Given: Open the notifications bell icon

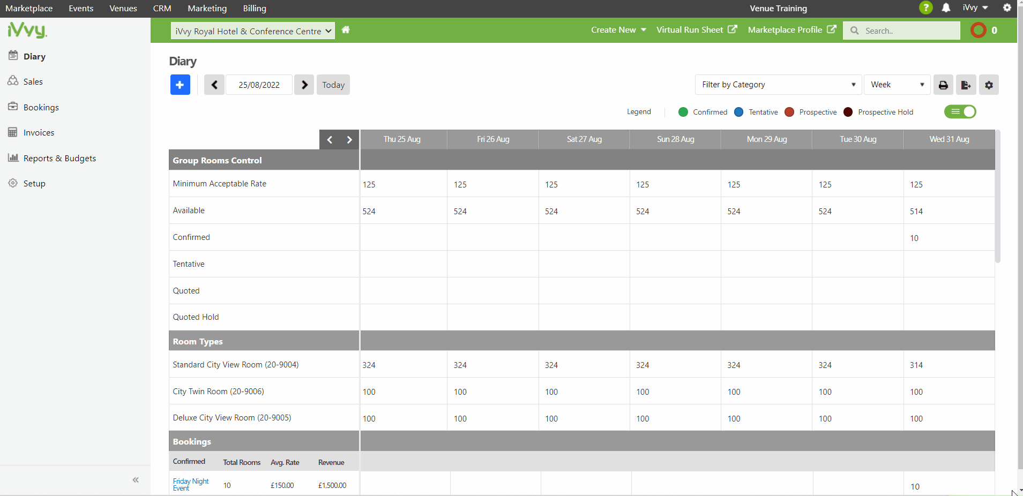Looking at the screenshot, I should pos(946,7).
